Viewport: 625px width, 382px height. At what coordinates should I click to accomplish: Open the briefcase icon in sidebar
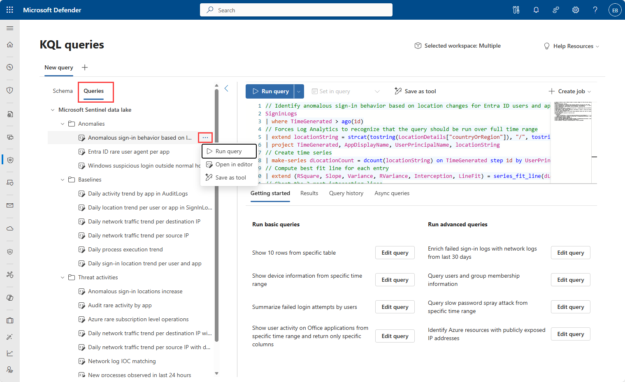(10, 320)
